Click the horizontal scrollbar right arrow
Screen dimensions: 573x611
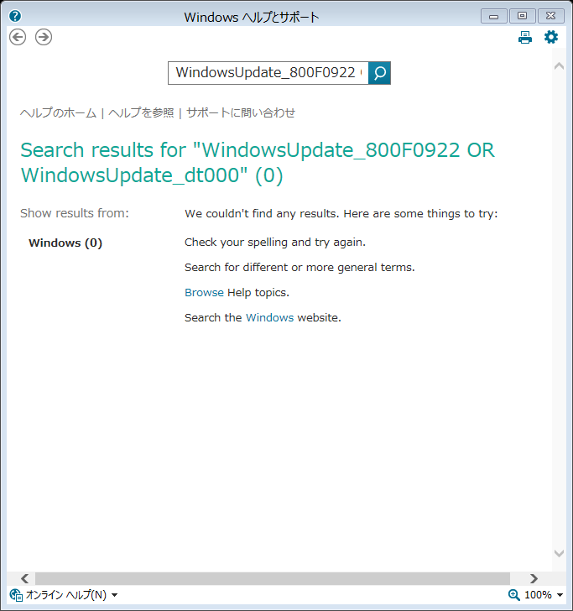pos(534,578)
